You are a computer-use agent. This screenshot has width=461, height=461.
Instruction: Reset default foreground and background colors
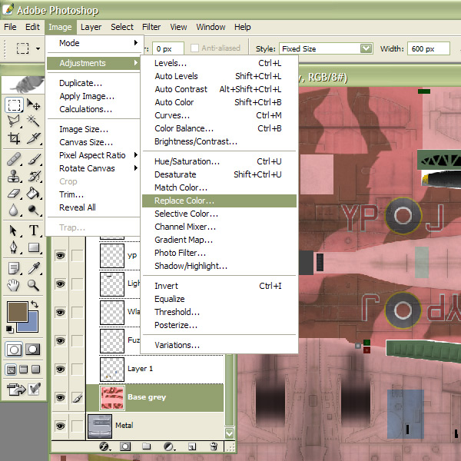10,330
